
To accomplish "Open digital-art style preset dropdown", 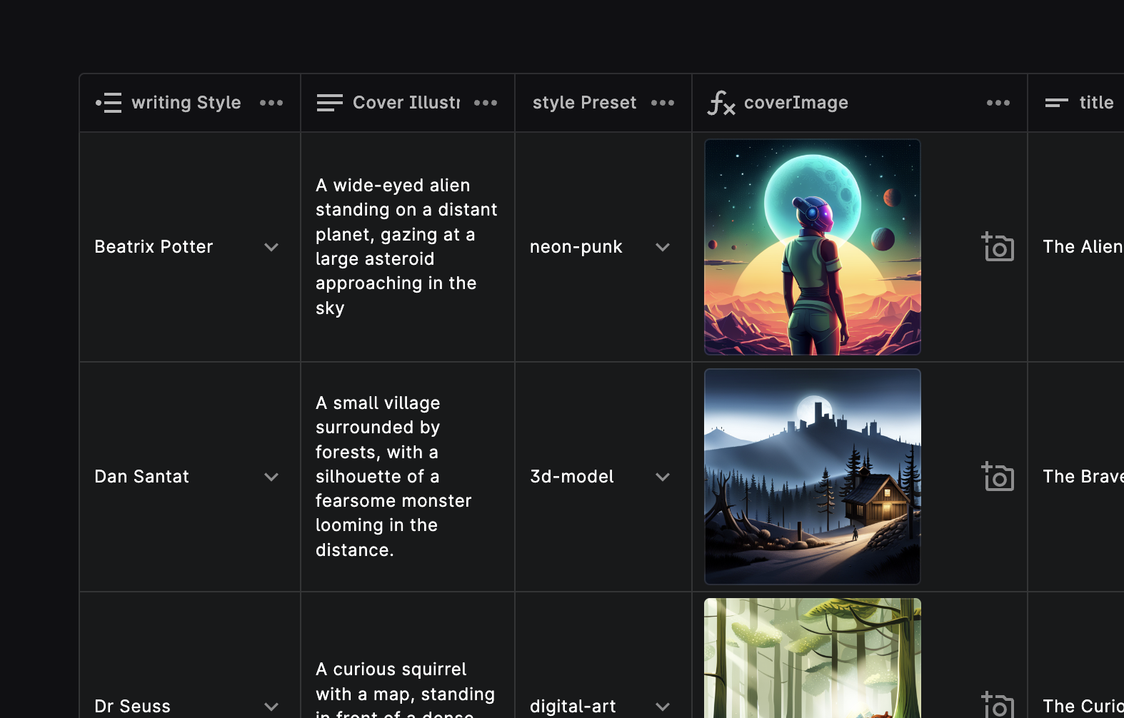I will pos(663,707).
